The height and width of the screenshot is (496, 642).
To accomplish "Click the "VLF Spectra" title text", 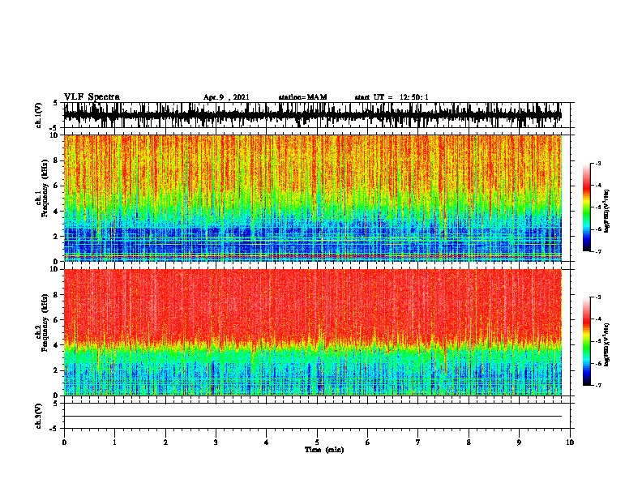I will point(92,97).
